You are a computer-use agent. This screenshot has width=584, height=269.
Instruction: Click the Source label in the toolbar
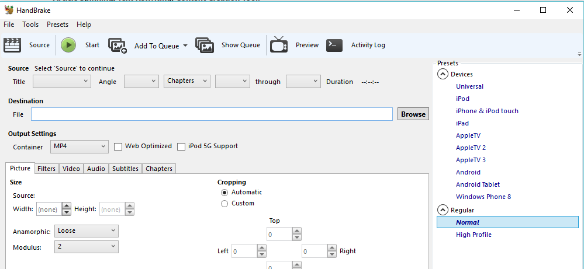(39, 45)
